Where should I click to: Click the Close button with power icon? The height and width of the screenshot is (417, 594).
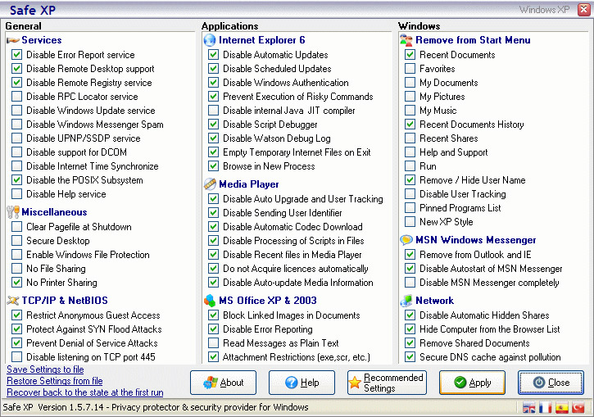click(x=551, y=383)
